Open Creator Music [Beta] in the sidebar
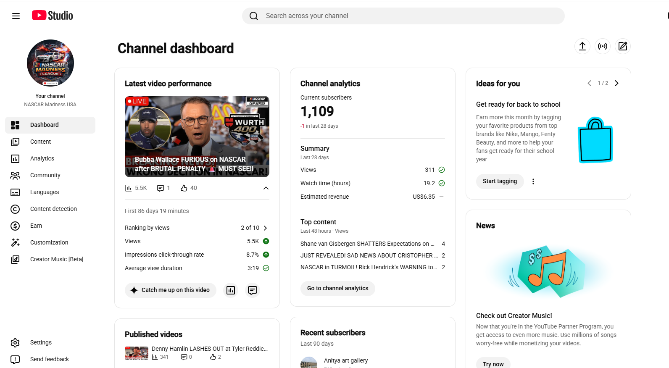 point(50,260)
